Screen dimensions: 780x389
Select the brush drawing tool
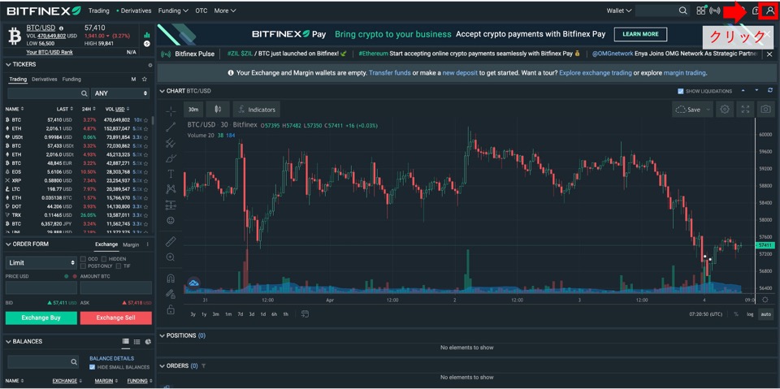point(171,158)
